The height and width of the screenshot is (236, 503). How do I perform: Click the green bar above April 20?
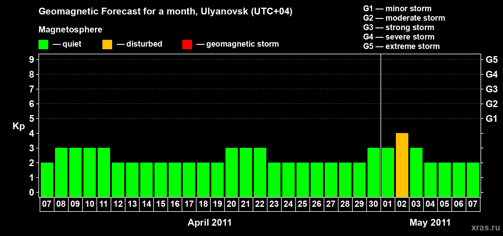[x=231, y=172]
